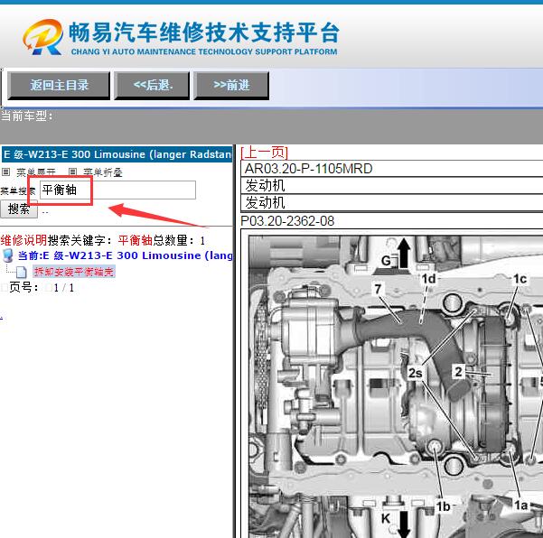
Task: Click the boxed callout 2 in the diagram
Action: point(458,372)
